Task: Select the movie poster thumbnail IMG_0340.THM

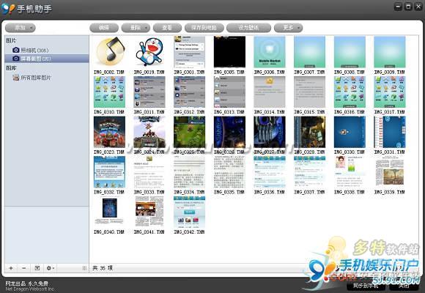Action: pyautogui.click(x=109, y=212)
